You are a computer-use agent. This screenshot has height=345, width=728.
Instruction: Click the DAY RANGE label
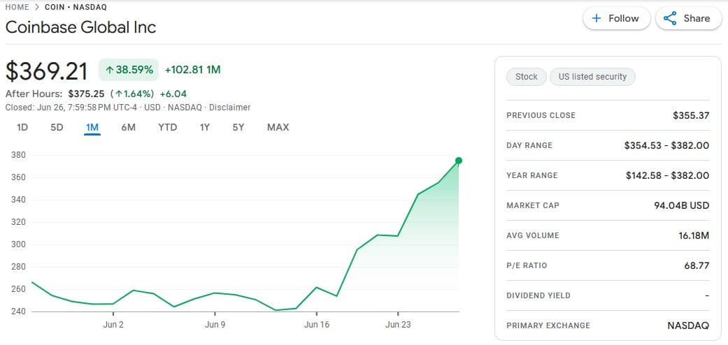[529, 145]
